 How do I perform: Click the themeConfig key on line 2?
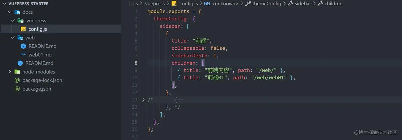170,19
